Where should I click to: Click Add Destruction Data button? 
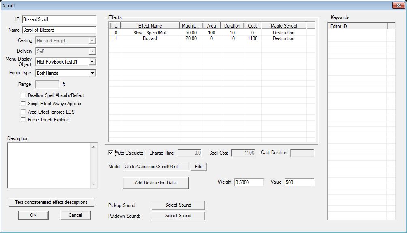pyautogui.click(x=156, y=183)
